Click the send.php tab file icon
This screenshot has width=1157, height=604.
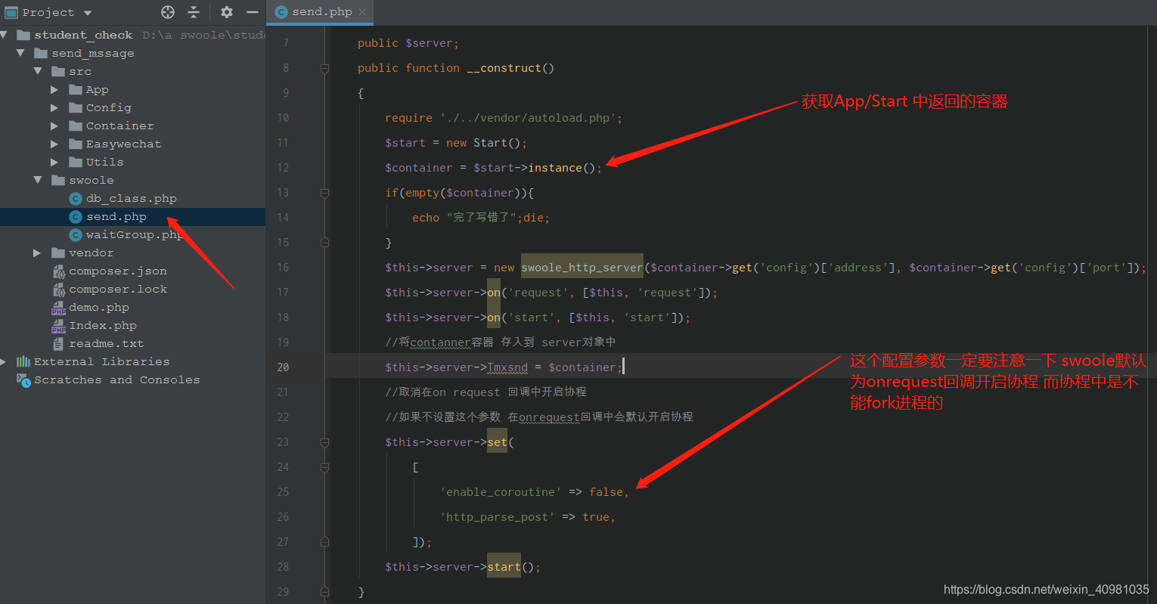pos(281,12)
